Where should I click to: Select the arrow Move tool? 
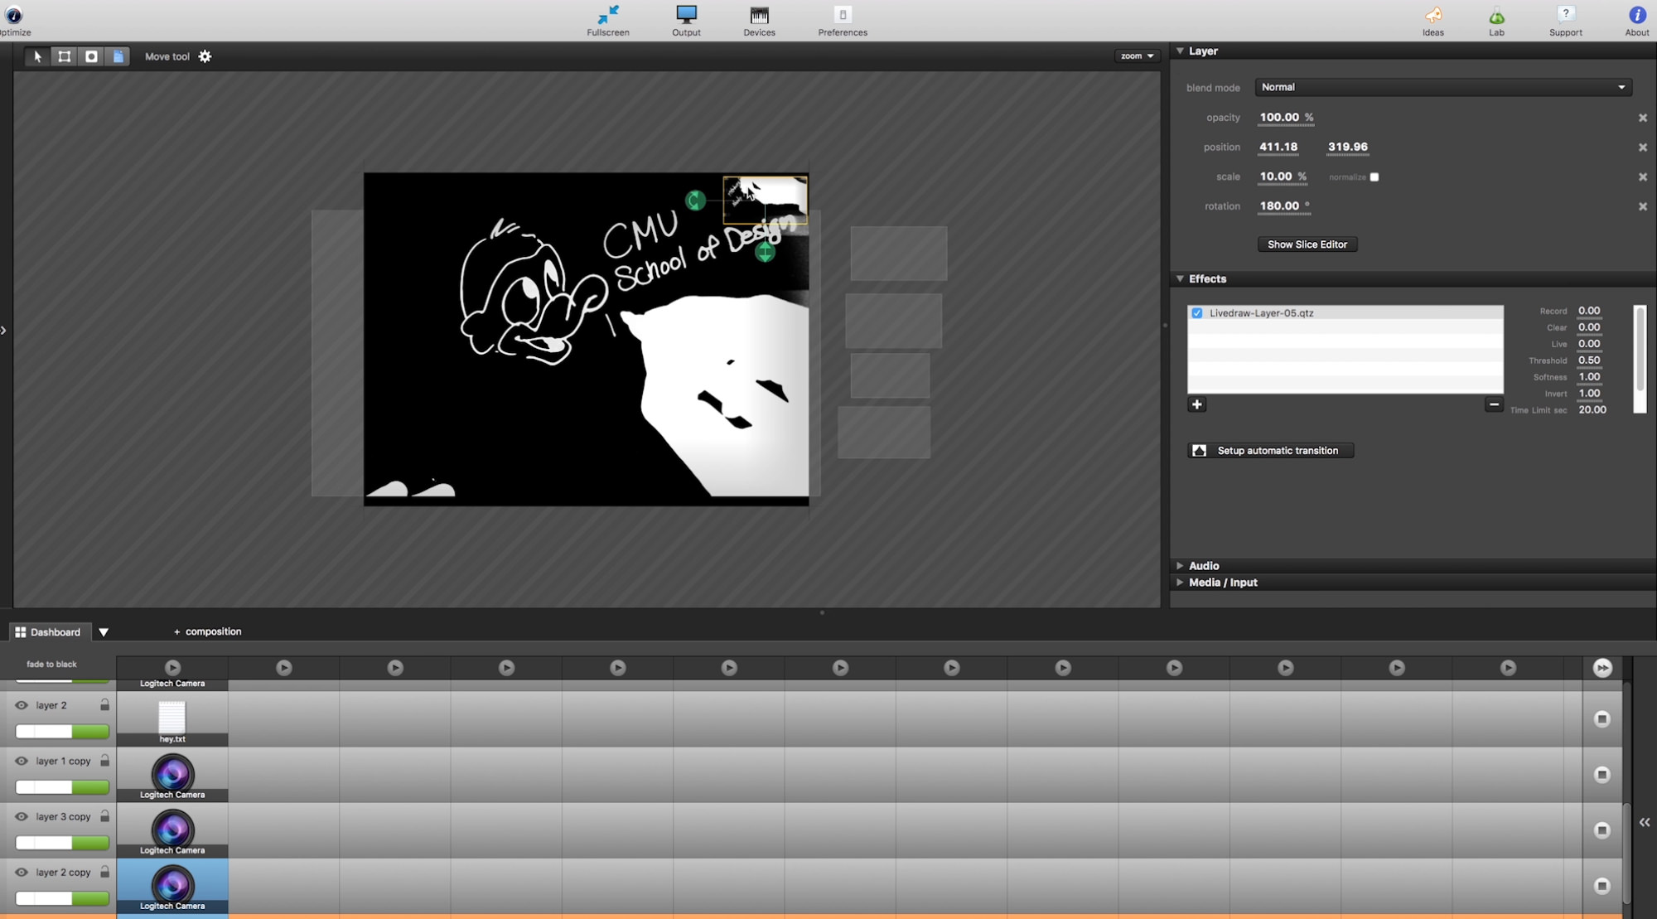click(x=37, y=56)
